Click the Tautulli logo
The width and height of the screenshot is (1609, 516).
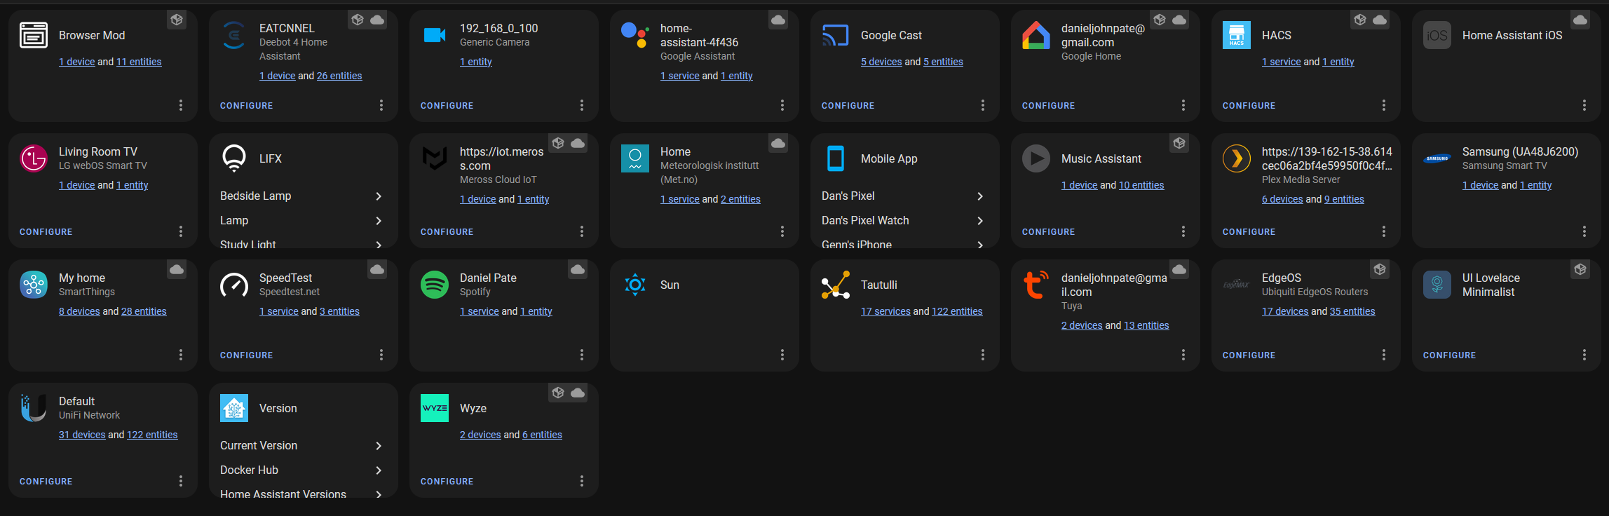pos(836,285)
